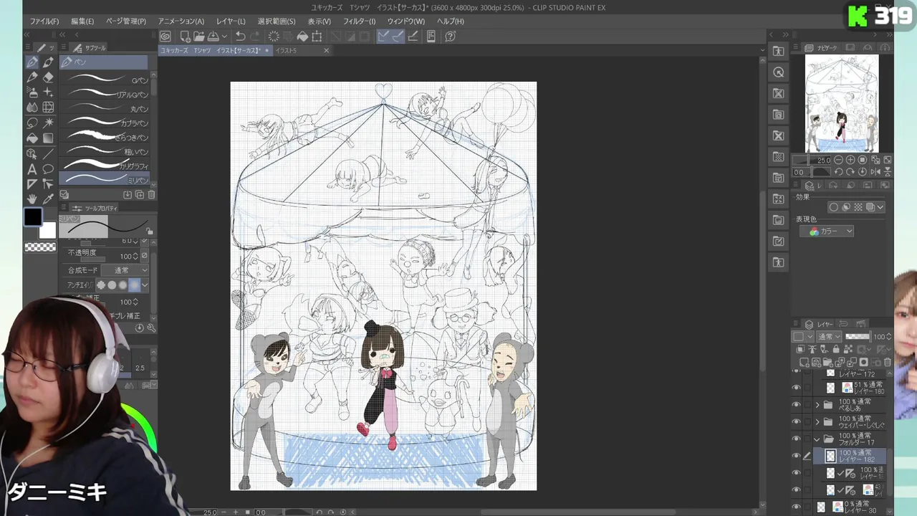Image resolution: width=917 pixels, height=516 pixels.
Task: Pick the Text tool (A)
Action: click(32, 169)
